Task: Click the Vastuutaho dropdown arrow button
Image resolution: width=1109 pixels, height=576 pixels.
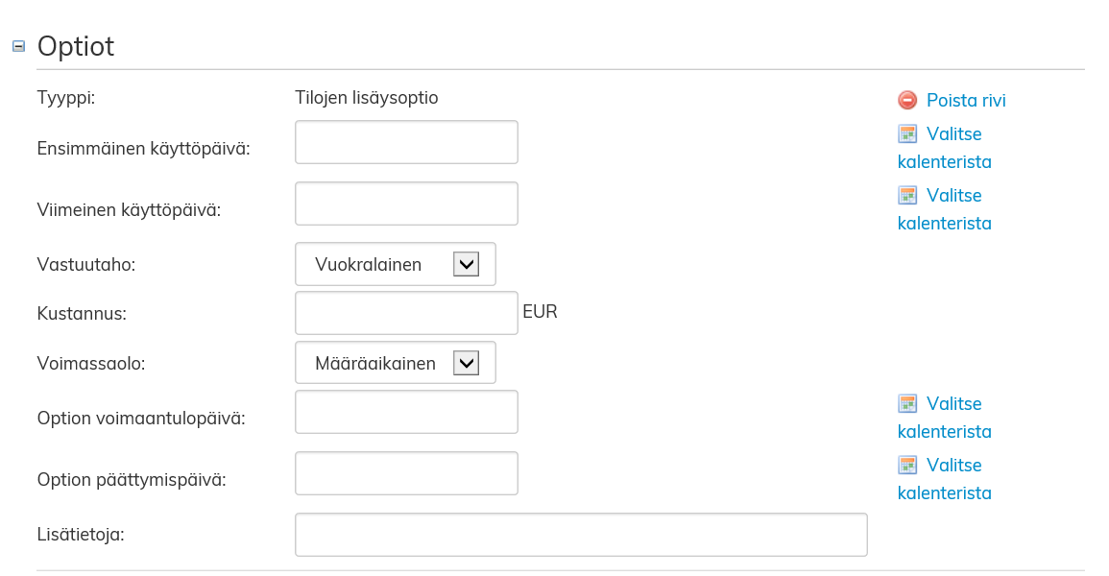Action: (465, 264)
